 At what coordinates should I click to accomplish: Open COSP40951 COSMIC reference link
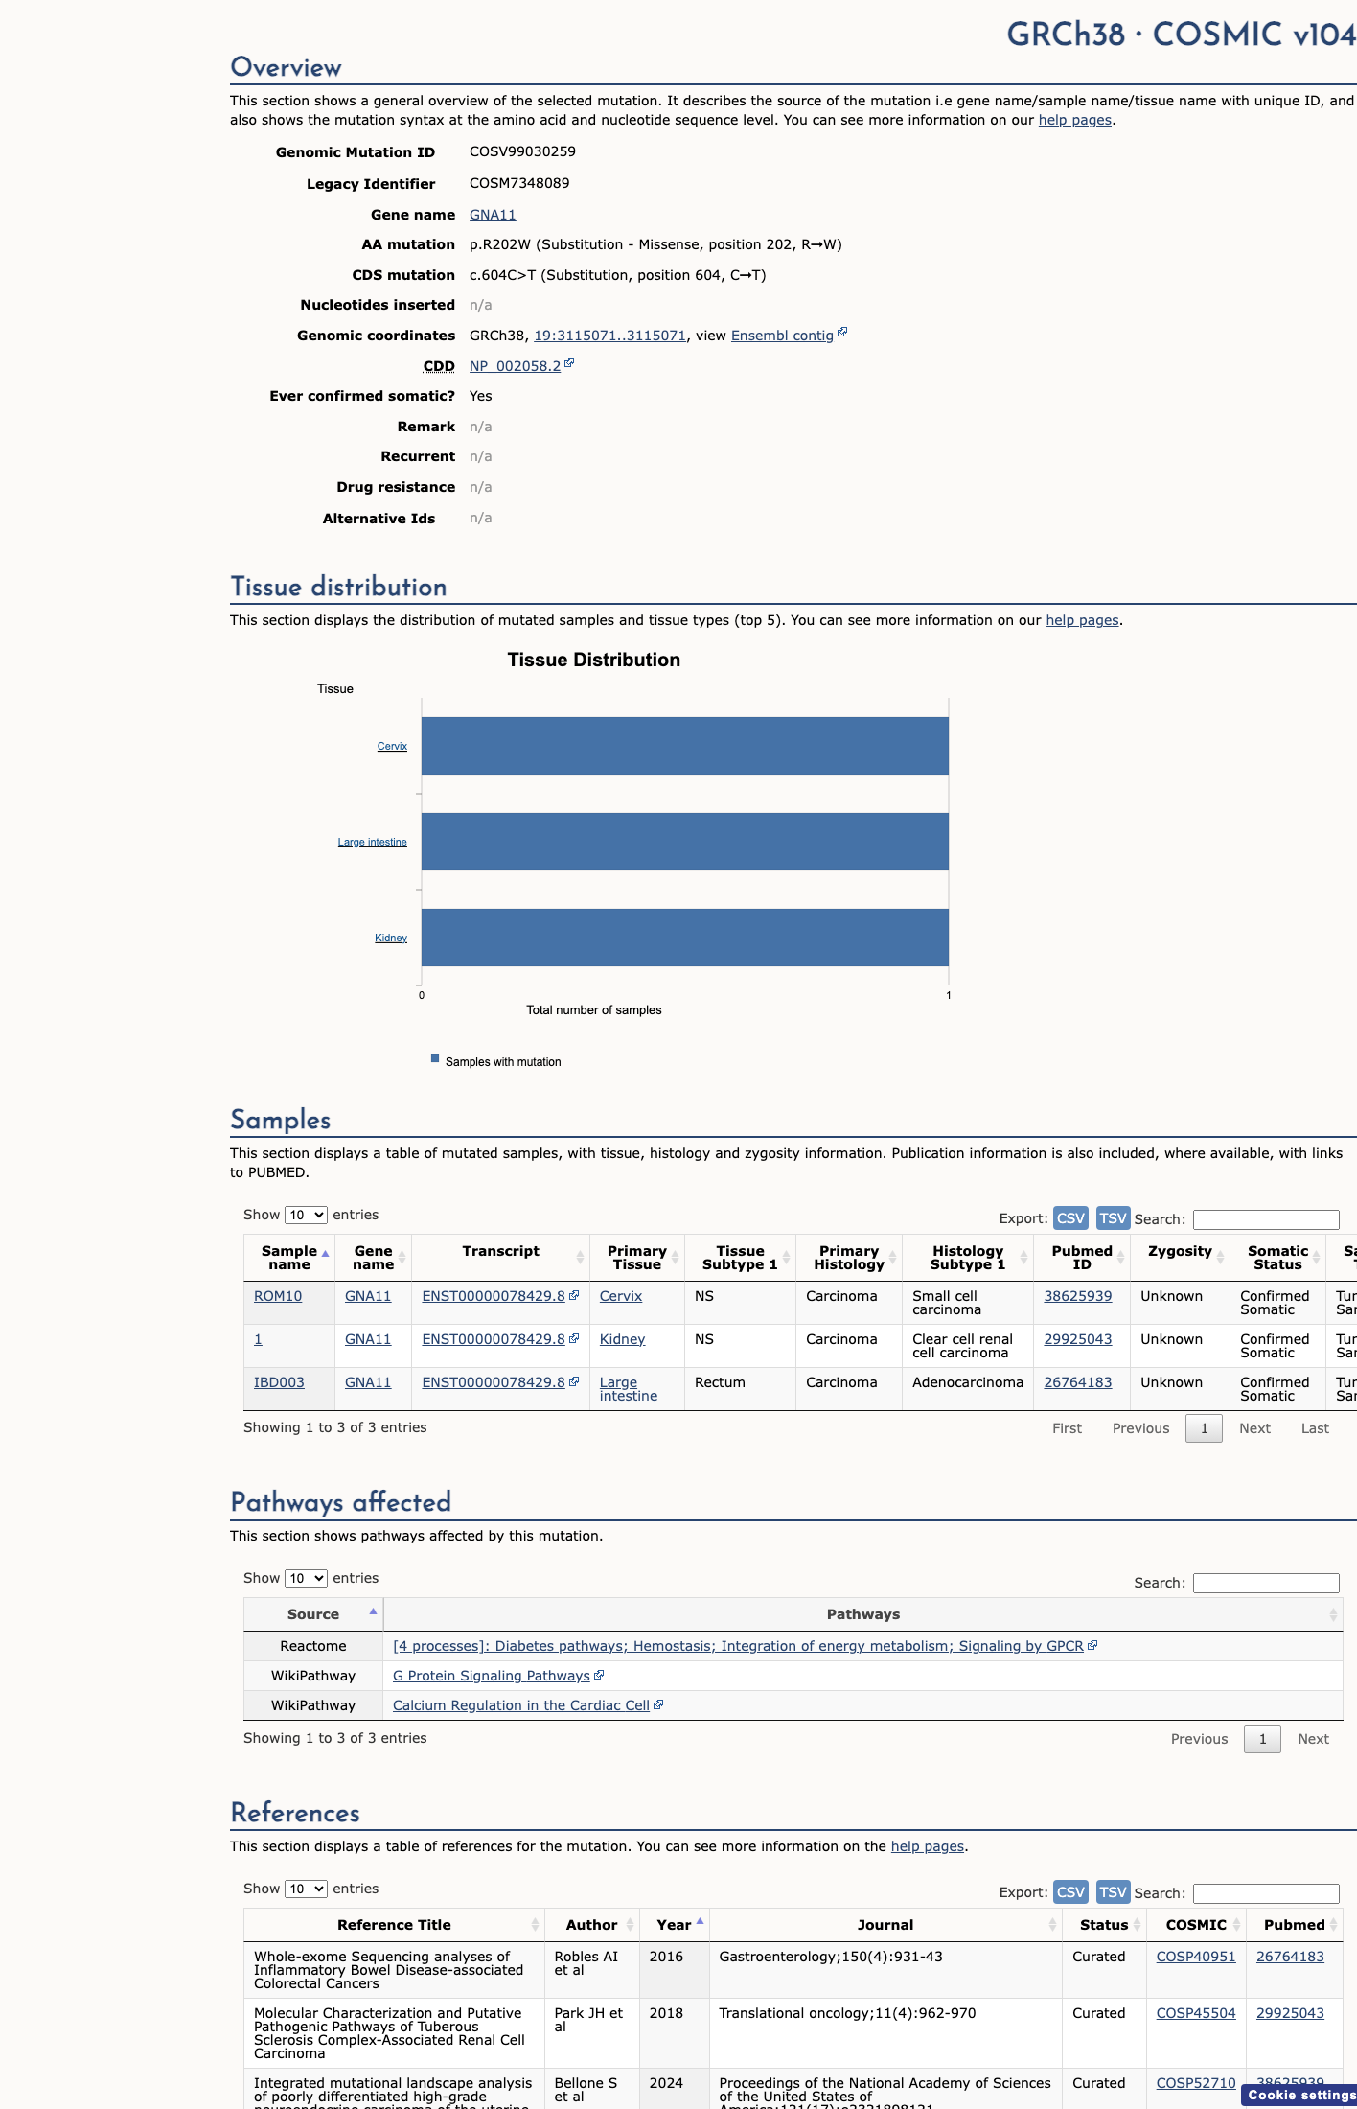(x=1196, y=1957)
